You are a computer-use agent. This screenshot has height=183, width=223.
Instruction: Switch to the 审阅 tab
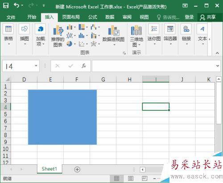[127, 17]
